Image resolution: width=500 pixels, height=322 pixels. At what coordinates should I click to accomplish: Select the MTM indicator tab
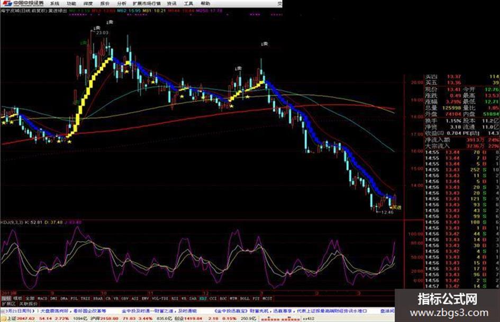pyautogui.click(x=233, y=298)
